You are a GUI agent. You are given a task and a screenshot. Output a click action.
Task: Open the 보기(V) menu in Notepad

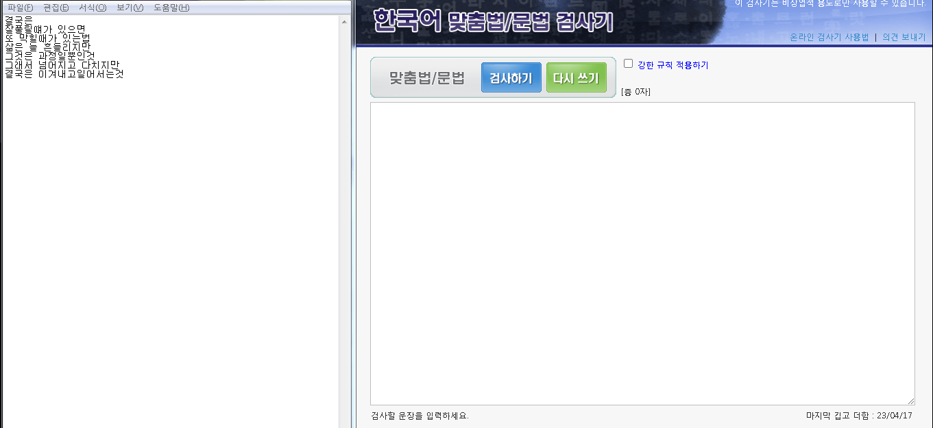[130, 8]
